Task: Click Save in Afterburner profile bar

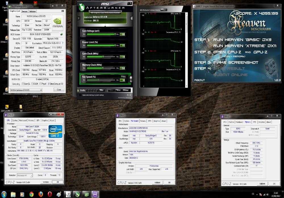Action: click(x=102, y=90)
